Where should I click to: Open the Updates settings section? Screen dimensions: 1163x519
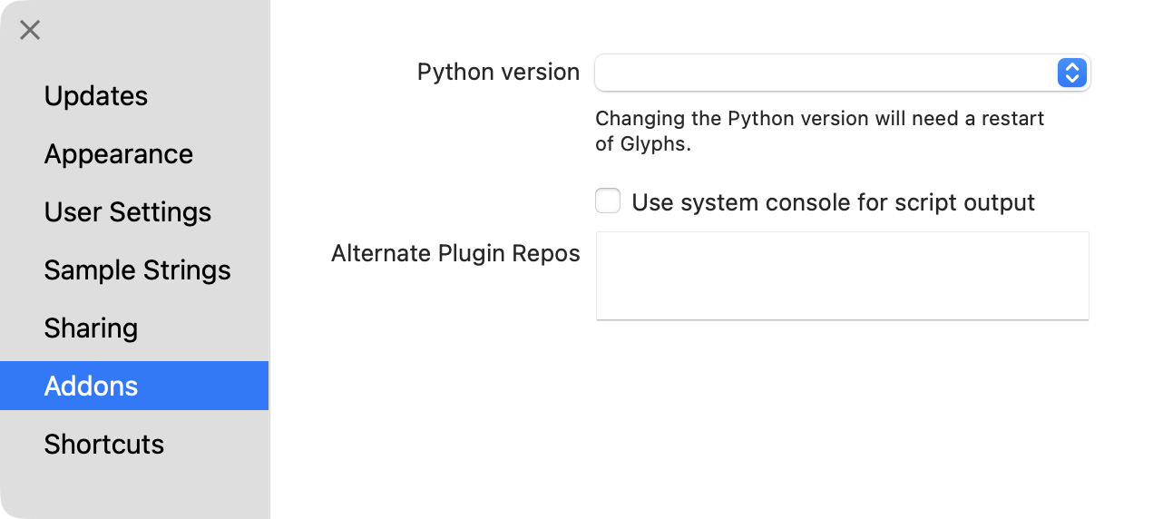[95, 96]
